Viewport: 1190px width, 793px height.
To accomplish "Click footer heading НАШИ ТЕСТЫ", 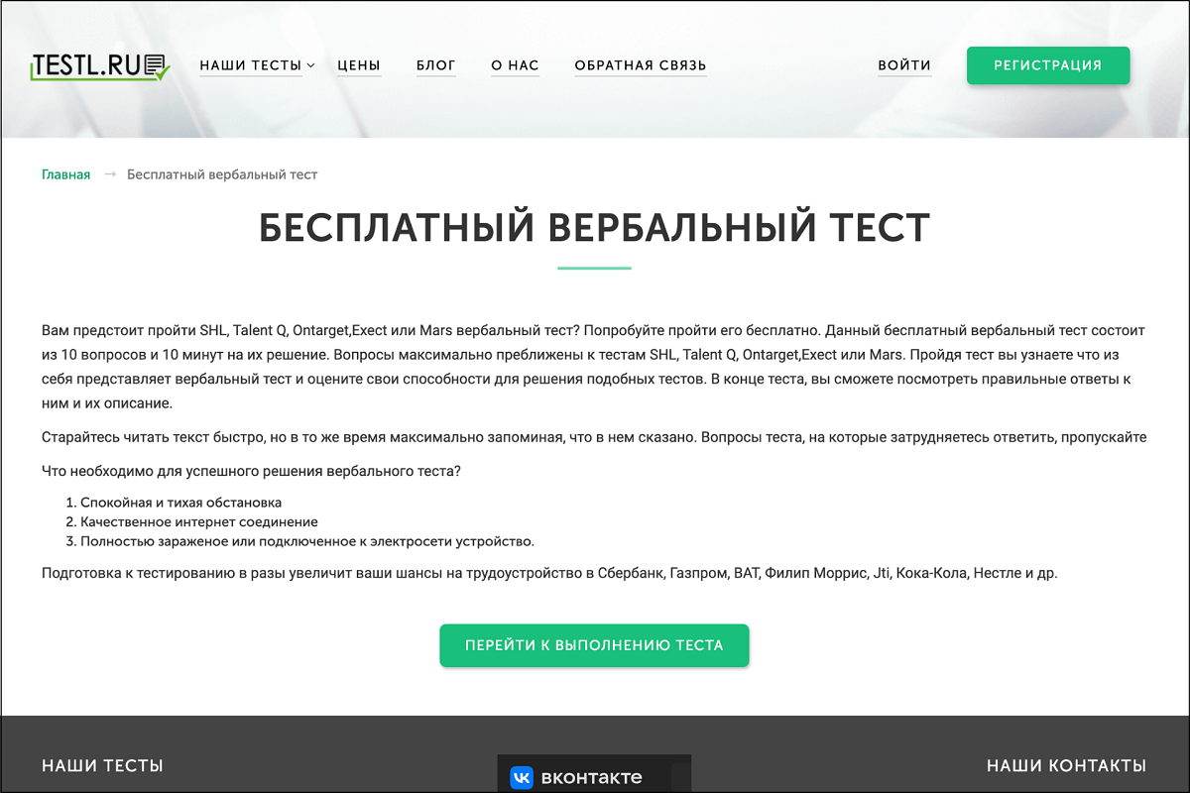I will coord(102,765).
